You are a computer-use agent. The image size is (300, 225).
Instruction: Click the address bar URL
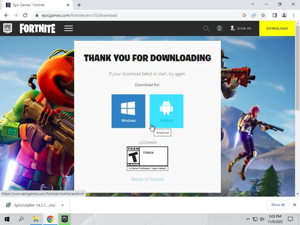click(x=79, y=15)
